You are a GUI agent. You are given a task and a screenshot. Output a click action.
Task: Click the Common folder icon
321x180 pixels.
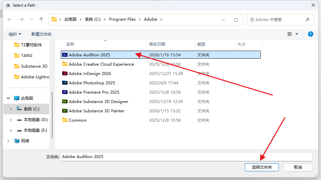coord(65,120)
